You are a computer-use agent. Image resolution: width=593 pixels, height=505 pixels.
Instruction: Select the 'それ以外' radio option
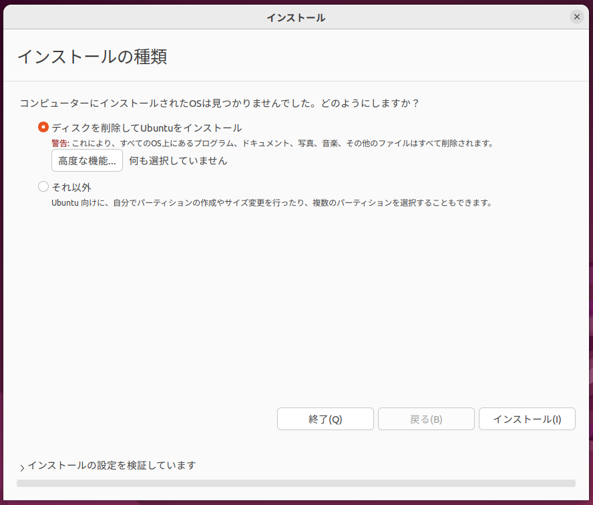coord(43,186)
